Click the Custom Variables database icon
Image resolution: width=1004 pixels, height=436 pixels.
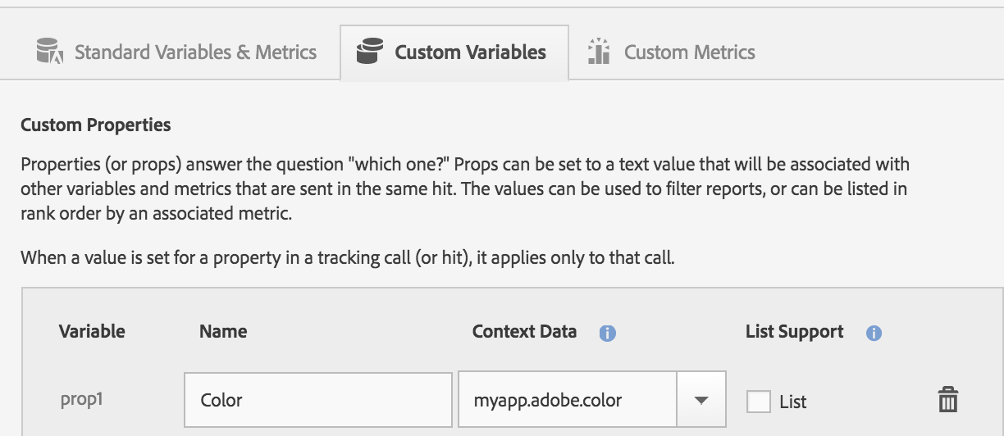370,52
